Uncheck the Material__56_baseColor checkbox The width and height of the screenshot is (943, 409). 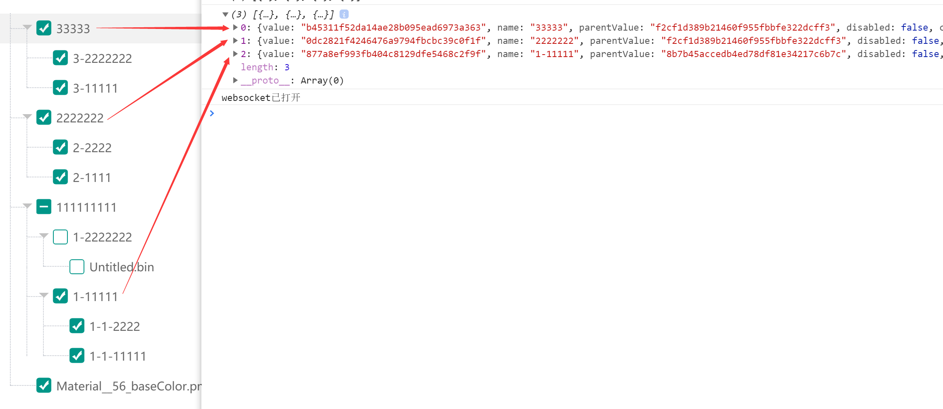point(43,385)
